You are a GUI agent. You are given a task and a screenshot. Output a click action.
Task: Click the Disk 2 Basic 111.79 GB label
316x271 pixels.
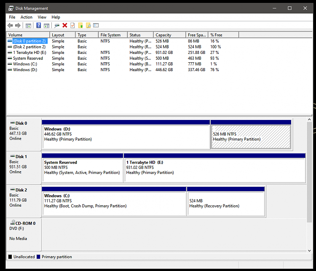pyautogui.click(x=24, y=201)
